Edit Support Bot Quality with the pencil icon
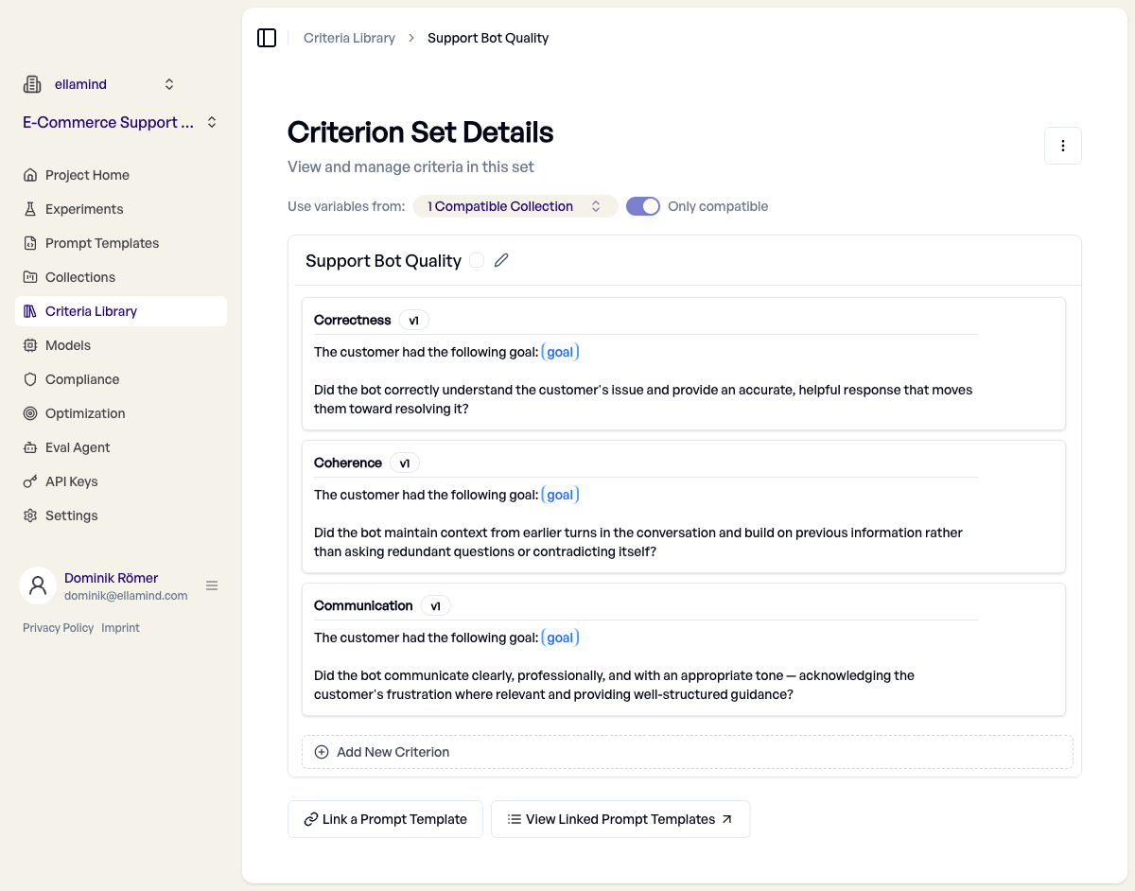The image size is (1135, 891). click(x=501, y=259)
